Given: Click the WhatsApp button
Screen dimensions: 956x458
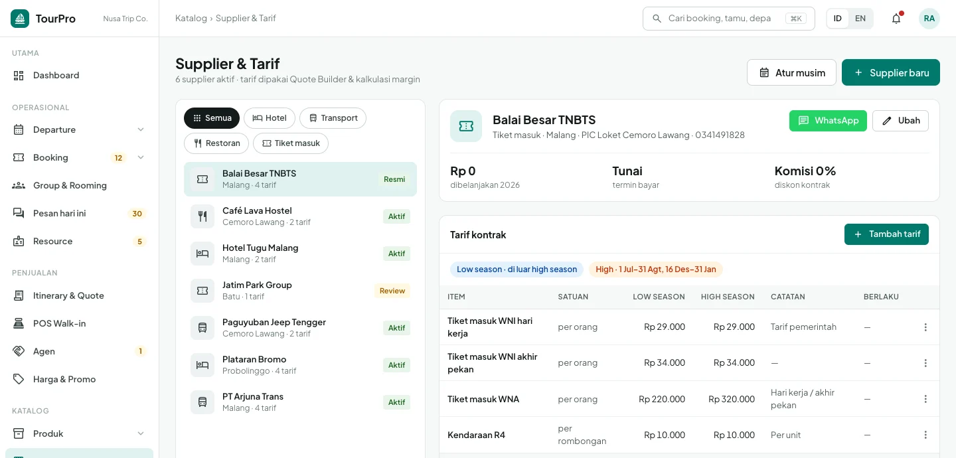Looking at the screenshot, I should (x=828, y=121).
